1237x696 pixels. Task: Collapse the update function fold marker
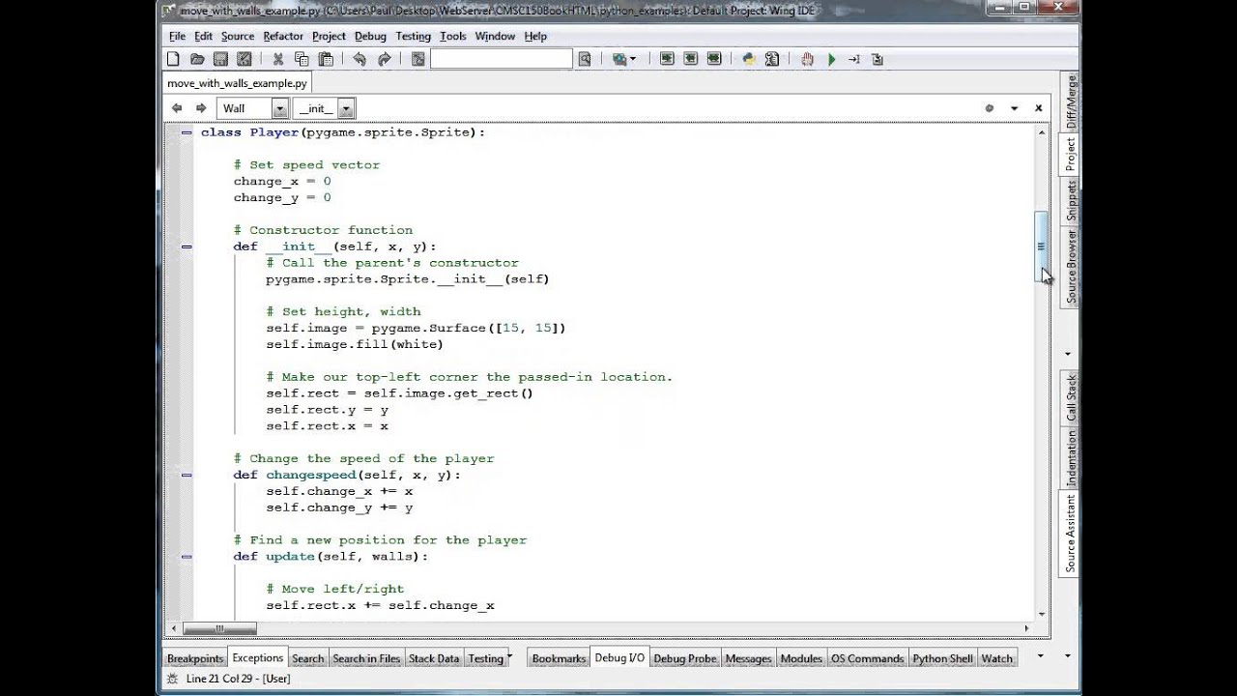click(x=187, y=557)
